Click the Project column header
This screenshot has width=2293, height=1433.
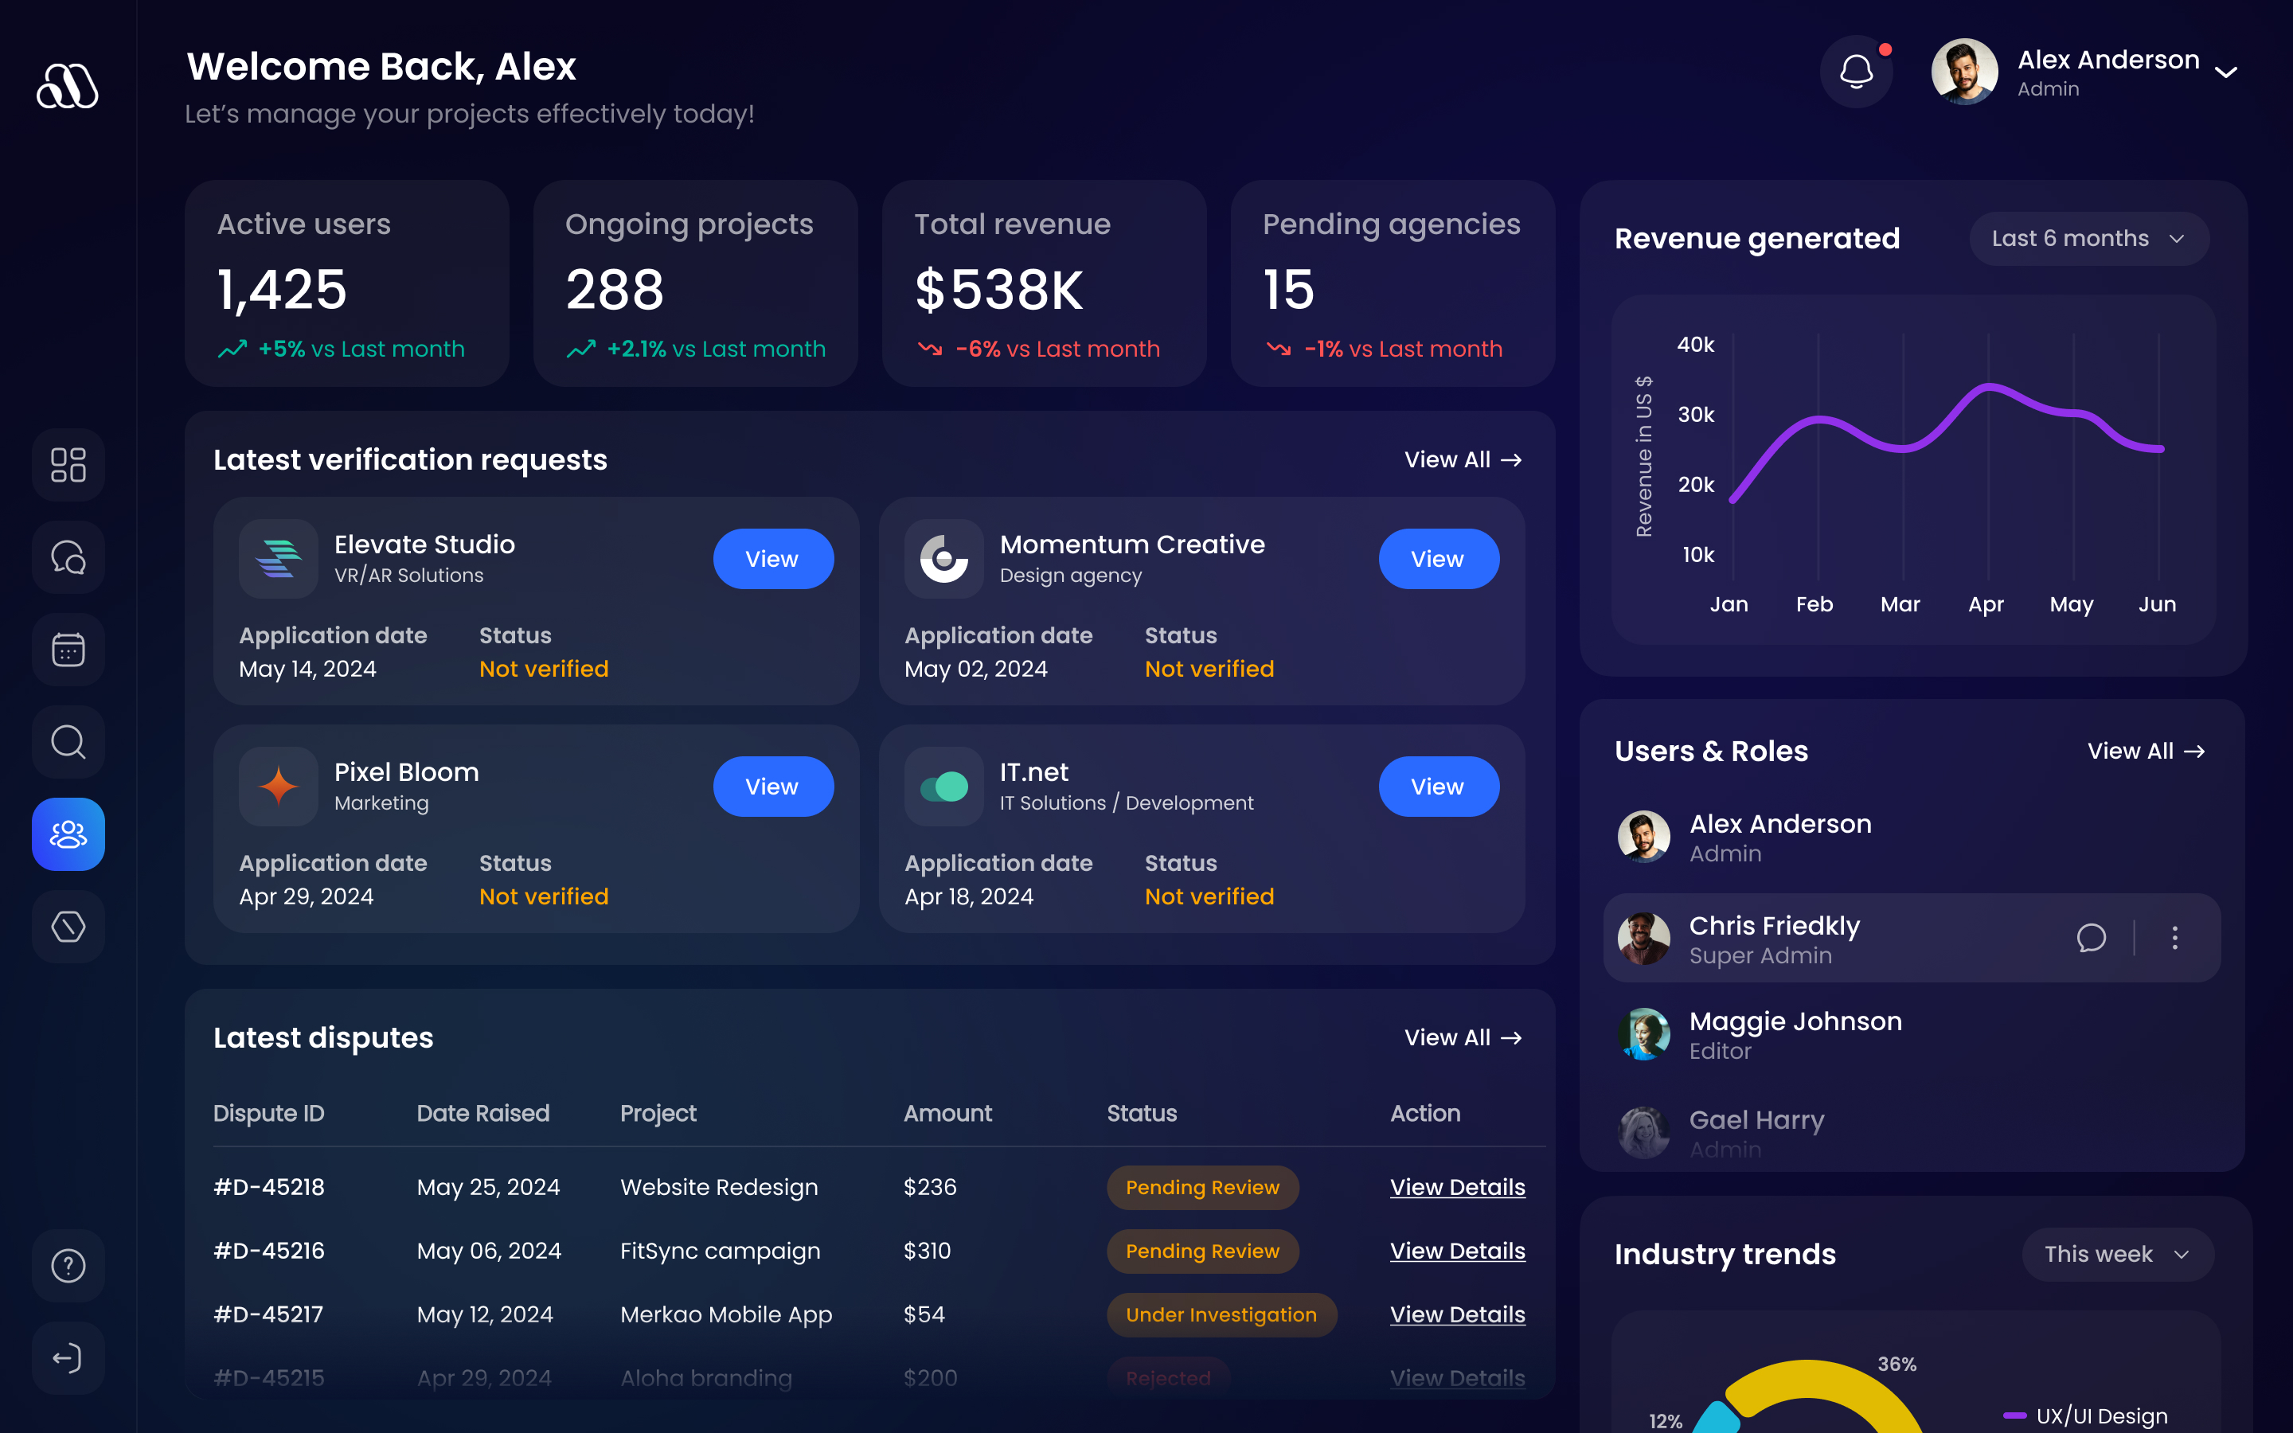click(x=658, y=1113)
